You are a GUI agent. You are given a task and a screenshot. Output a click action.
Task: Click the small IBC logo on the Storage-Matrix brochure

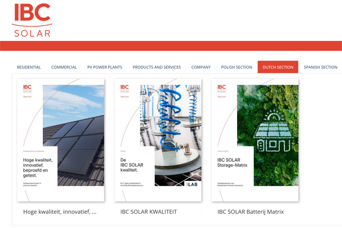pos(222,88)
